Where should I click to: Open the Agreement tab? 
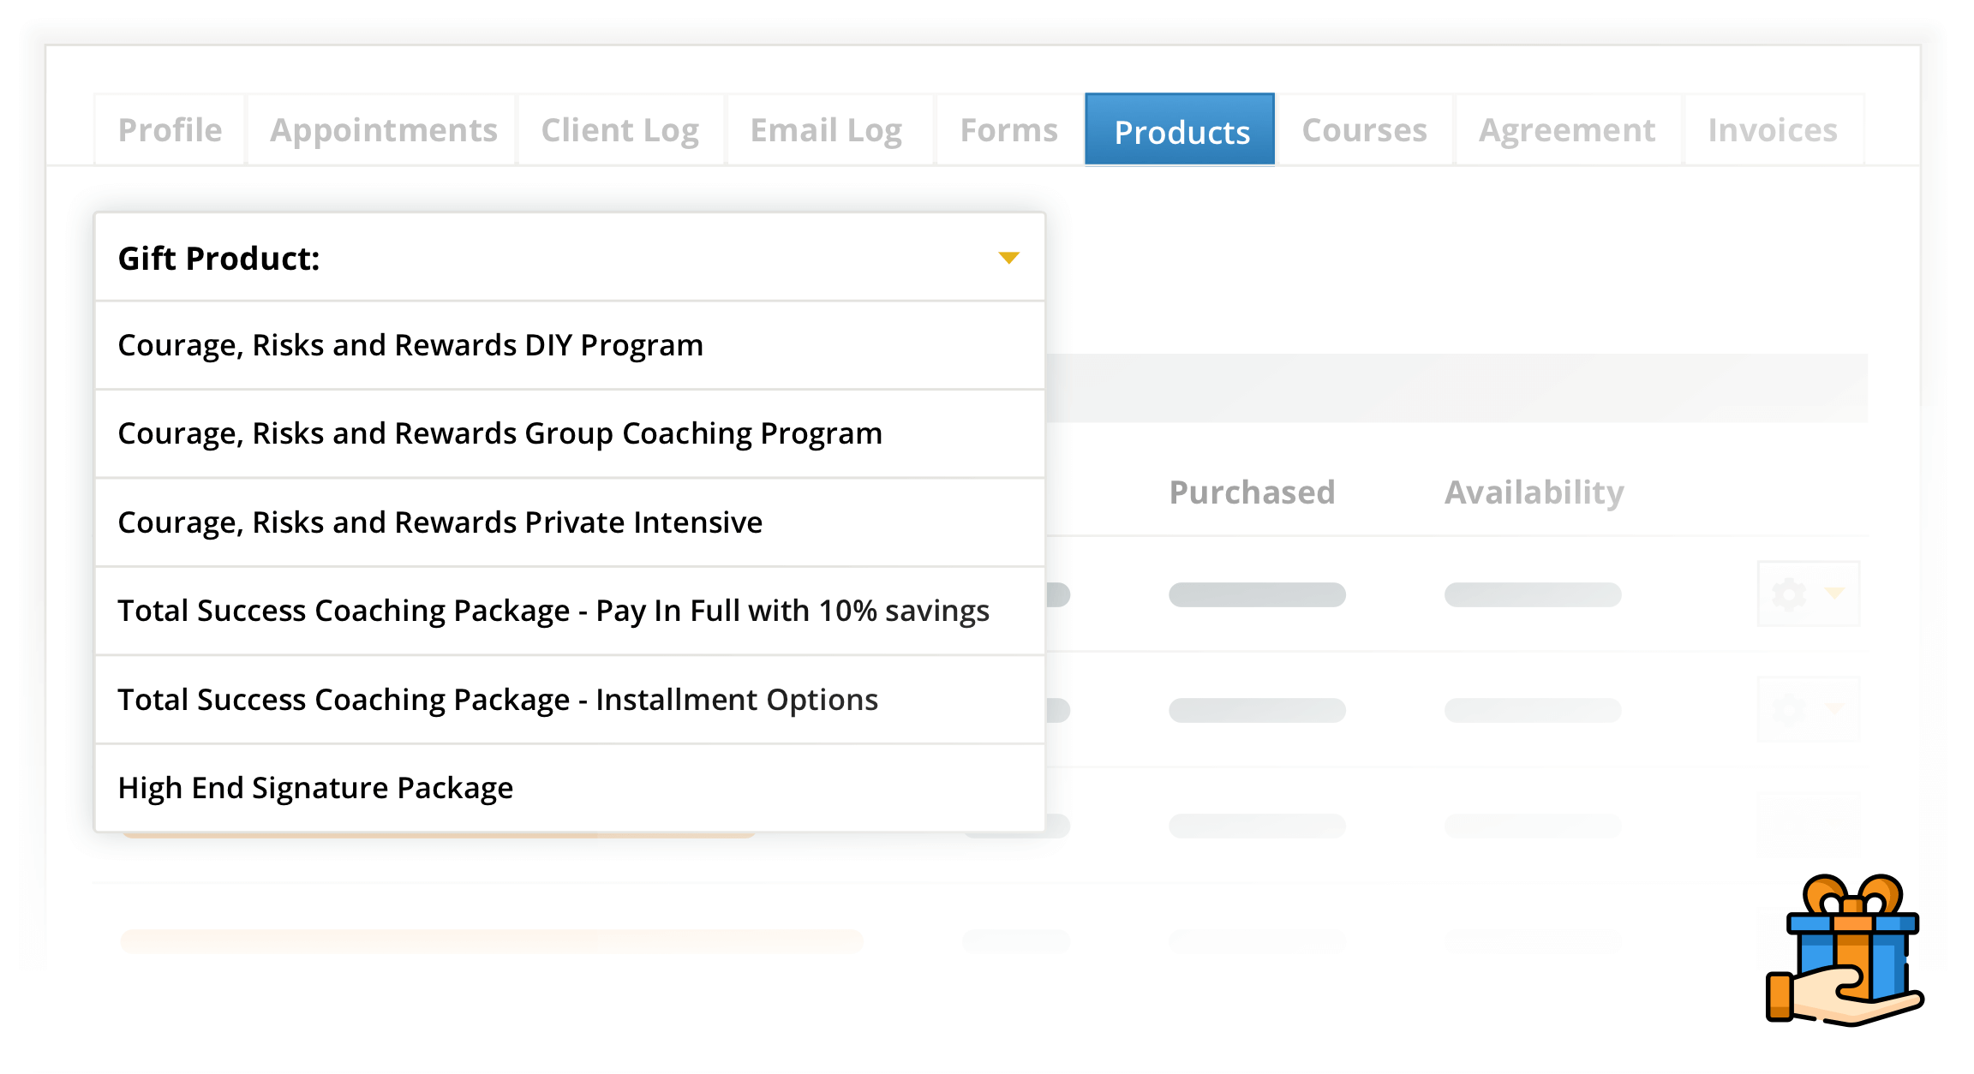pyautogui.click(x=1564, y=129)
